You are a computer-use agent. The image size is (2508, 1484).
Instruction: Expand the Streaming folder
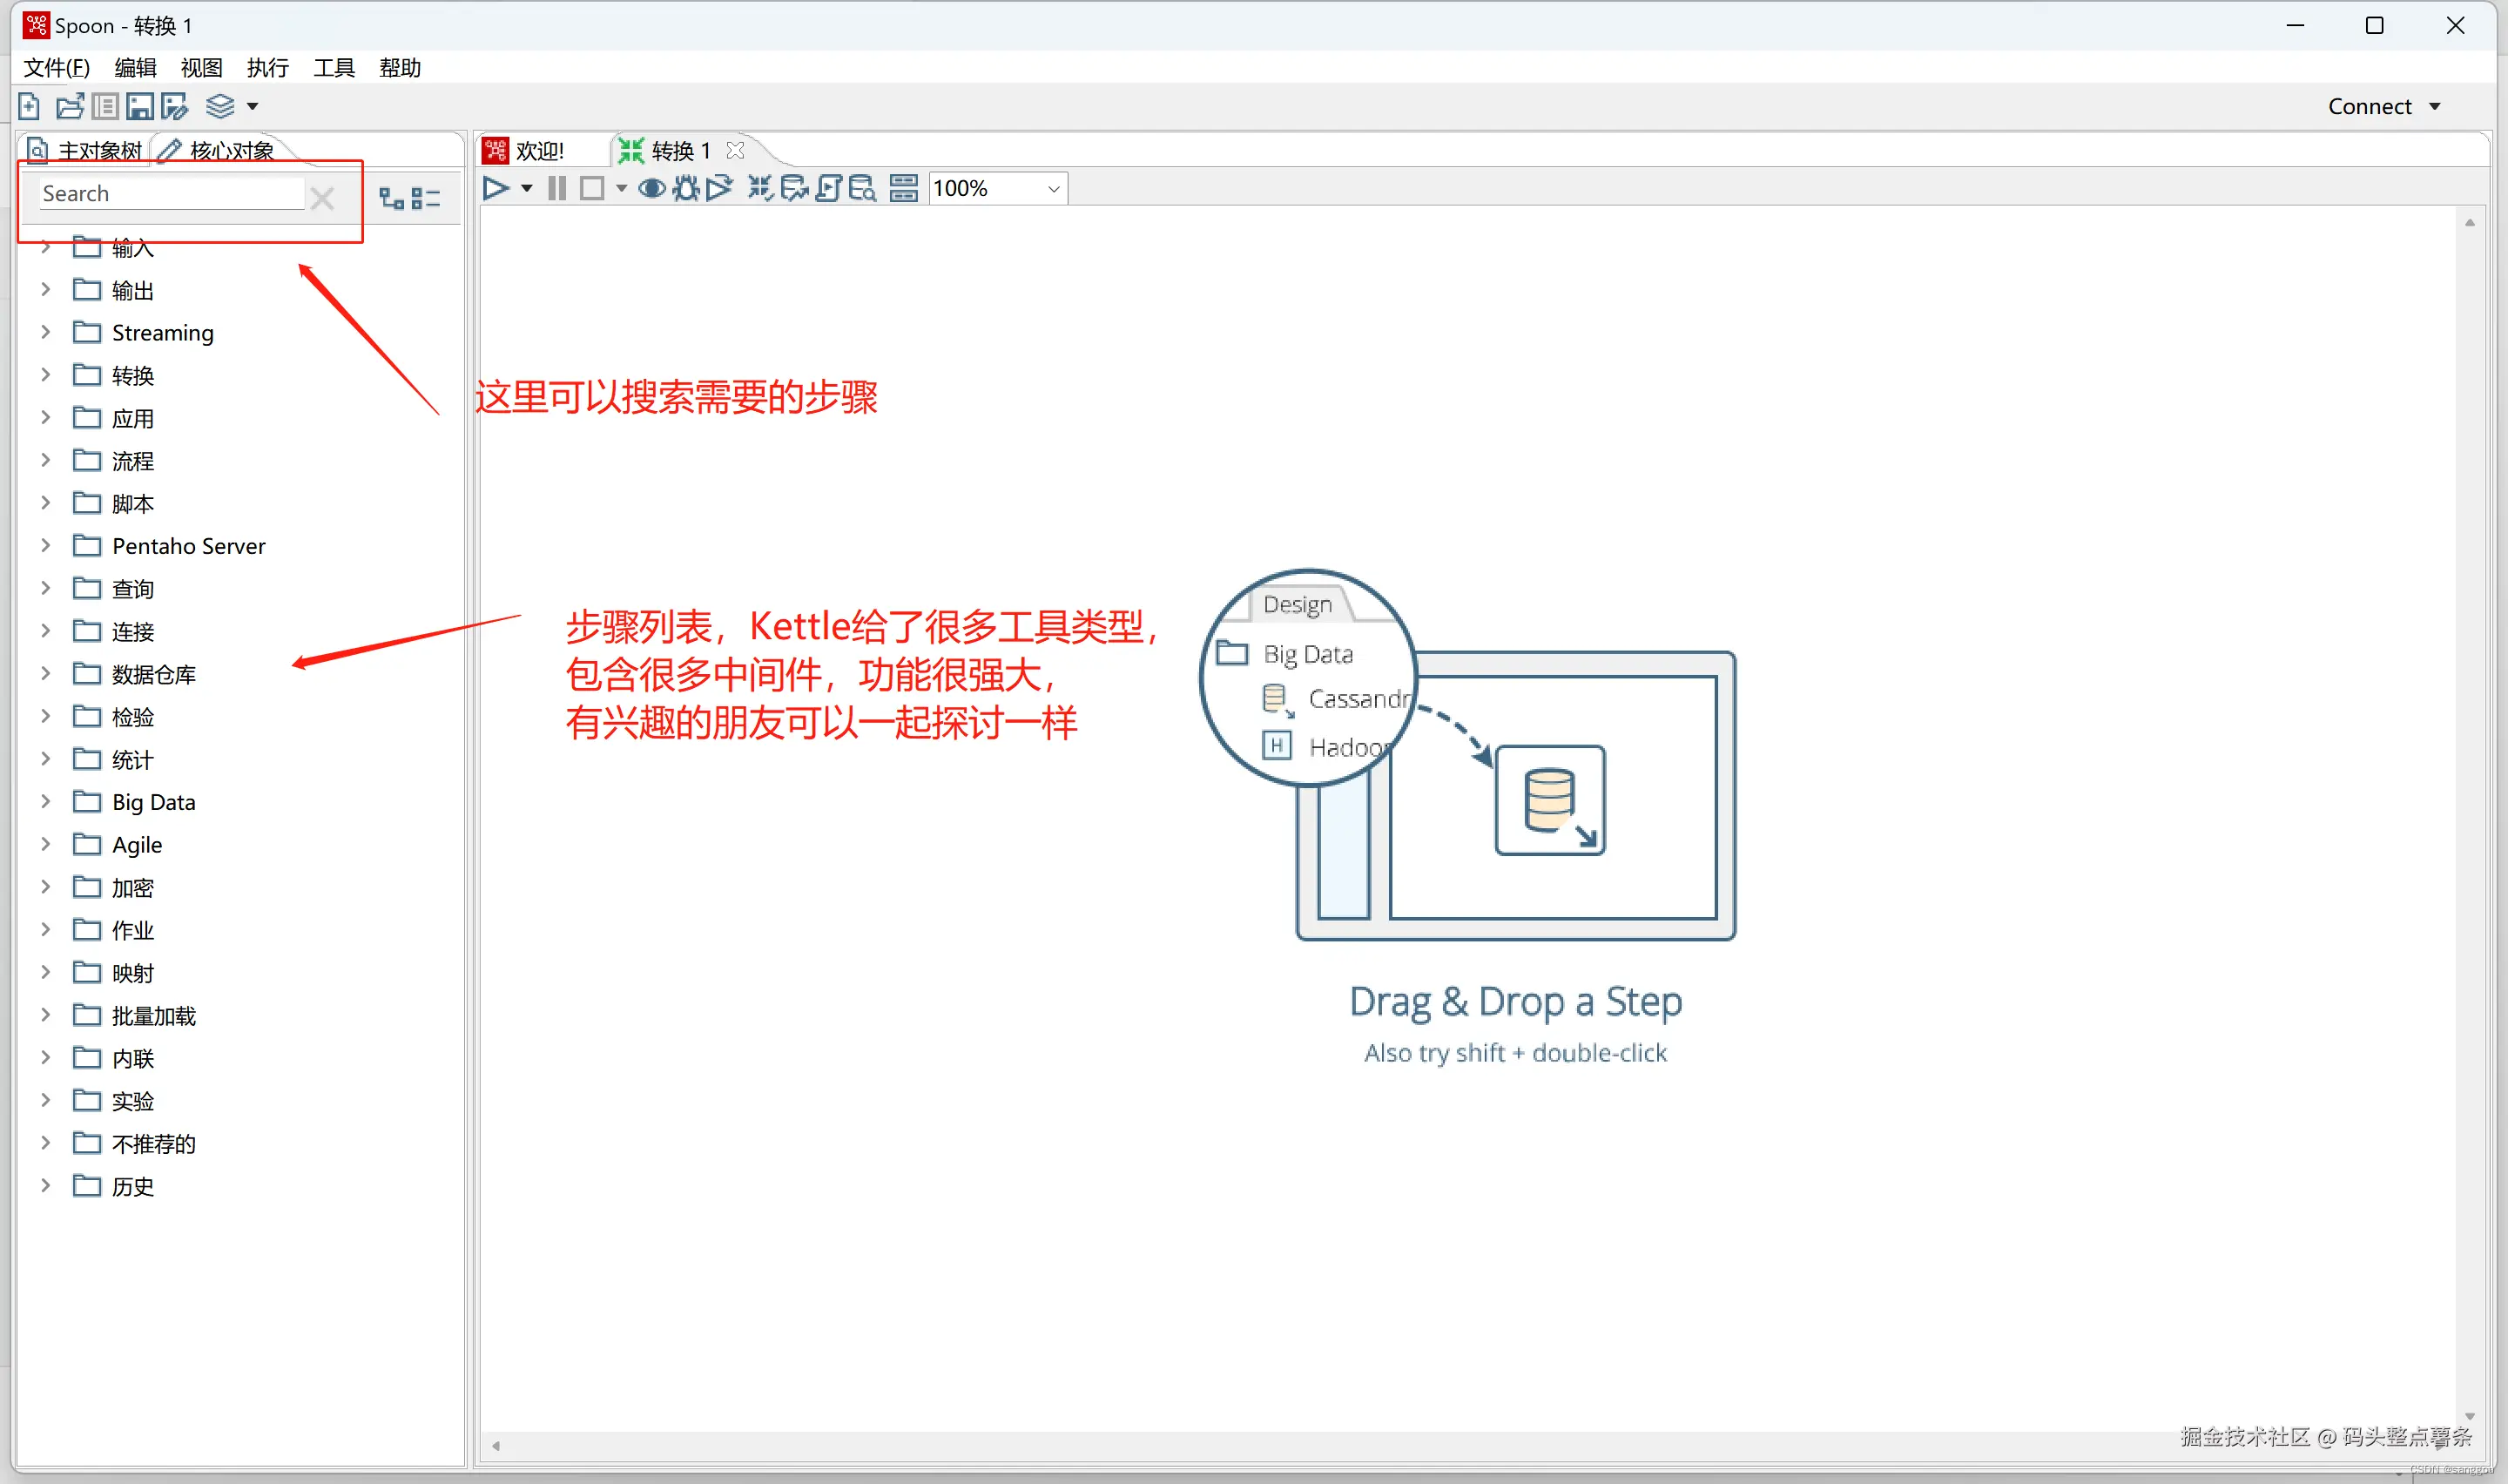(x=45, y=332)
